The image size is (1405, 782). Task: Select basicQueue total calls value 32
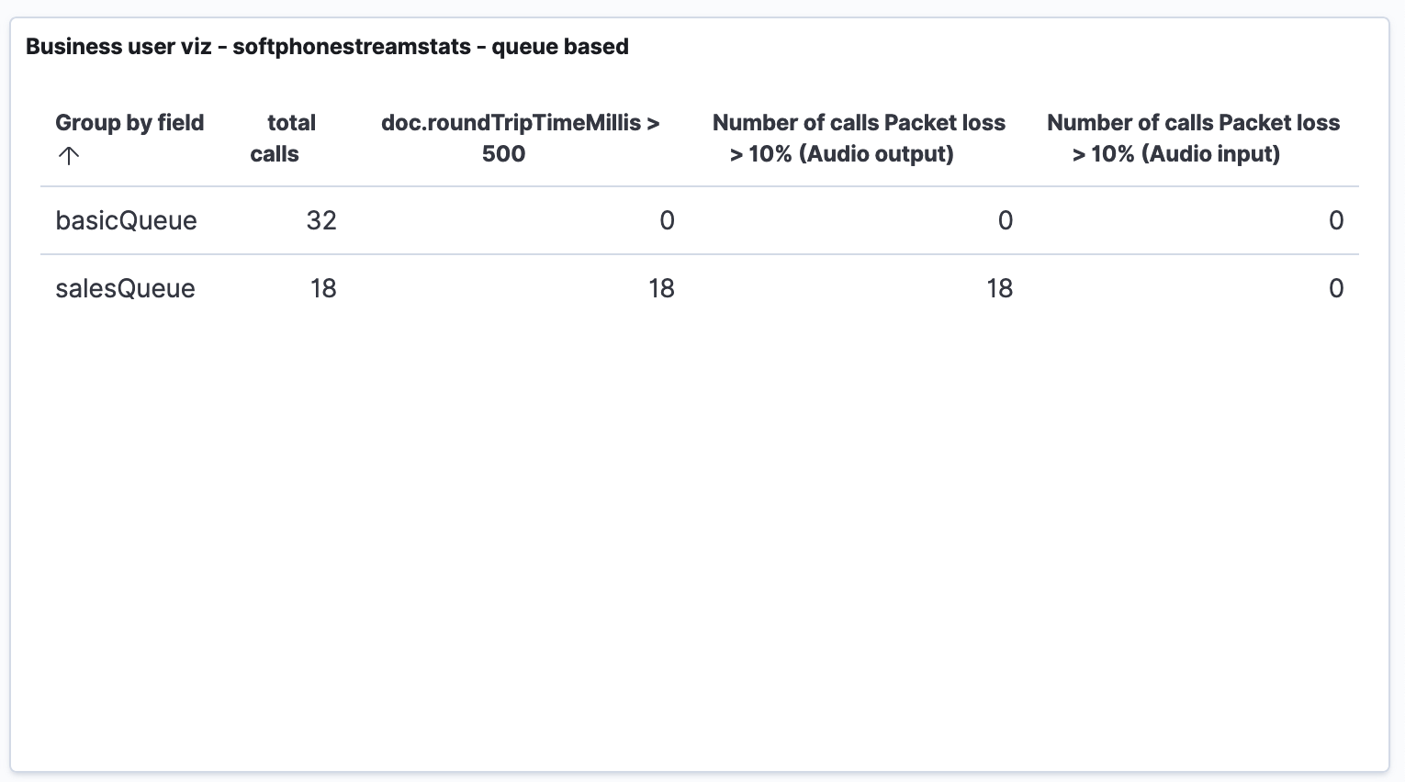321,220
